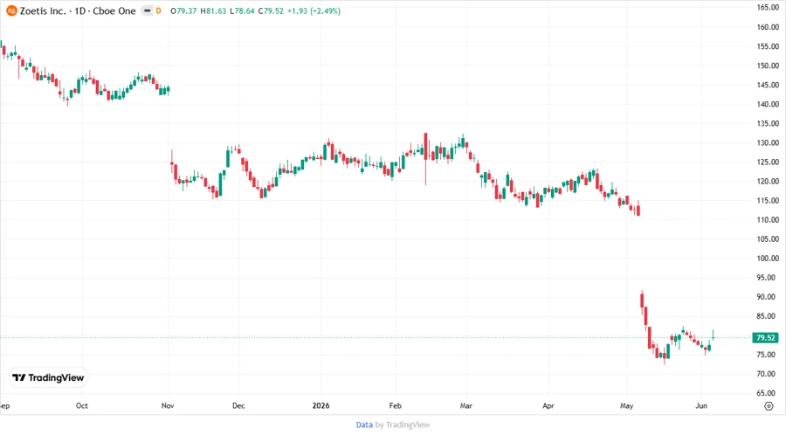Image resolution: width=786 pixels, height=435 pixels.
Task: Click the 130.00 price axis label
Action: 768,143
